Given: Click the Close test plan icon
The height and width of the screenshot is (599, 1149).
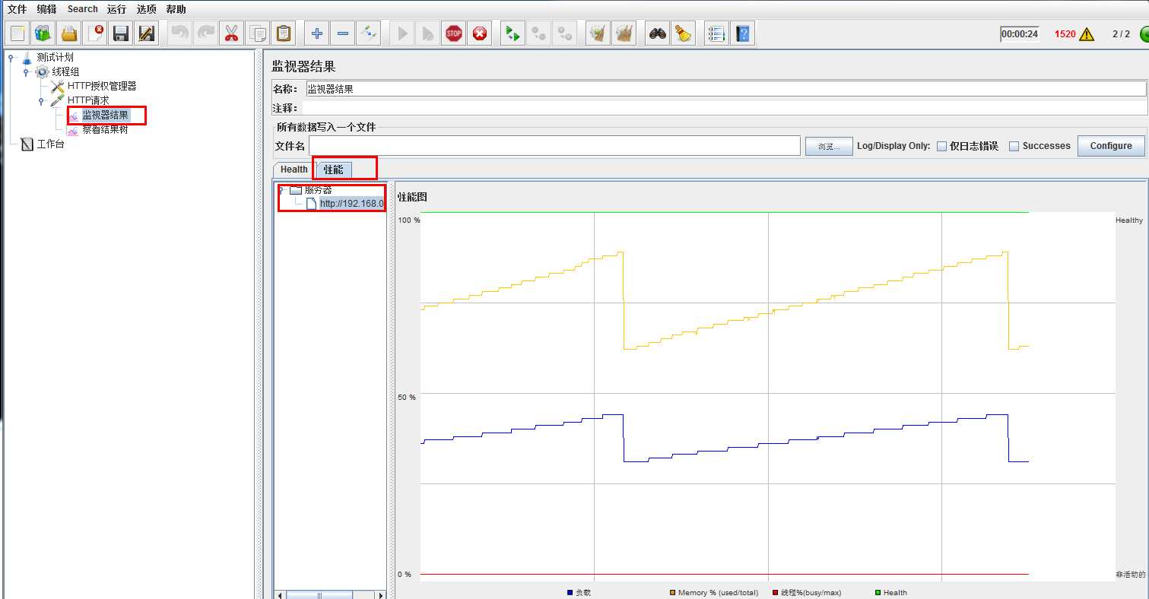Looking at the screenshot, I should tap(95, 33).
